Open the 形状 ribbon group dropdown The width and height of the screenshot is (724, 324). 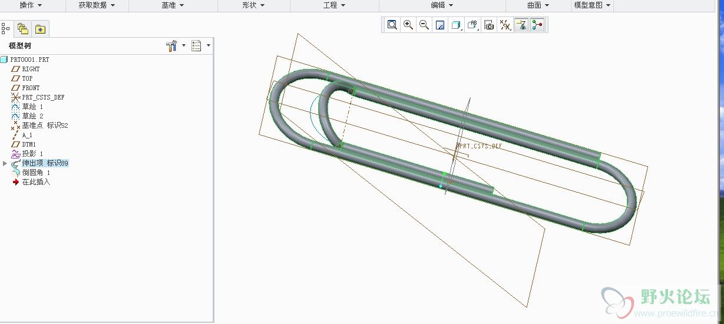[254, 5]
